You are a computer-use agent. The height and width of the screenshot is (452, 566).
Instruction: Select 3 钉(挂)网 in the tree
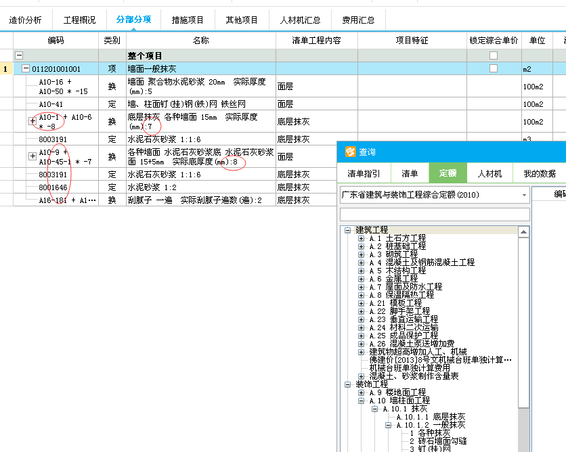pyautogui.click(x=430, y=449)
